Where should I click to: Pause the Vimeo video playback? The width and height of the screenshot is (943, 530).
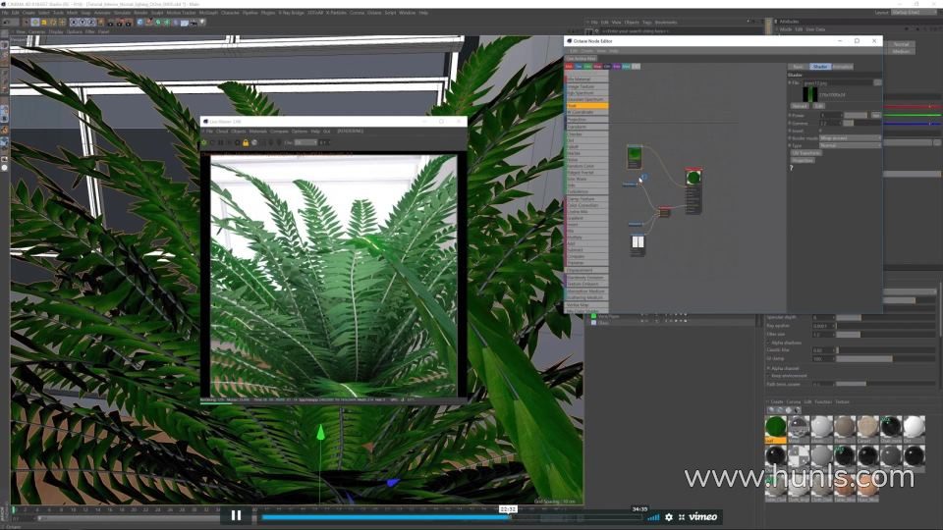coord(236,515)
